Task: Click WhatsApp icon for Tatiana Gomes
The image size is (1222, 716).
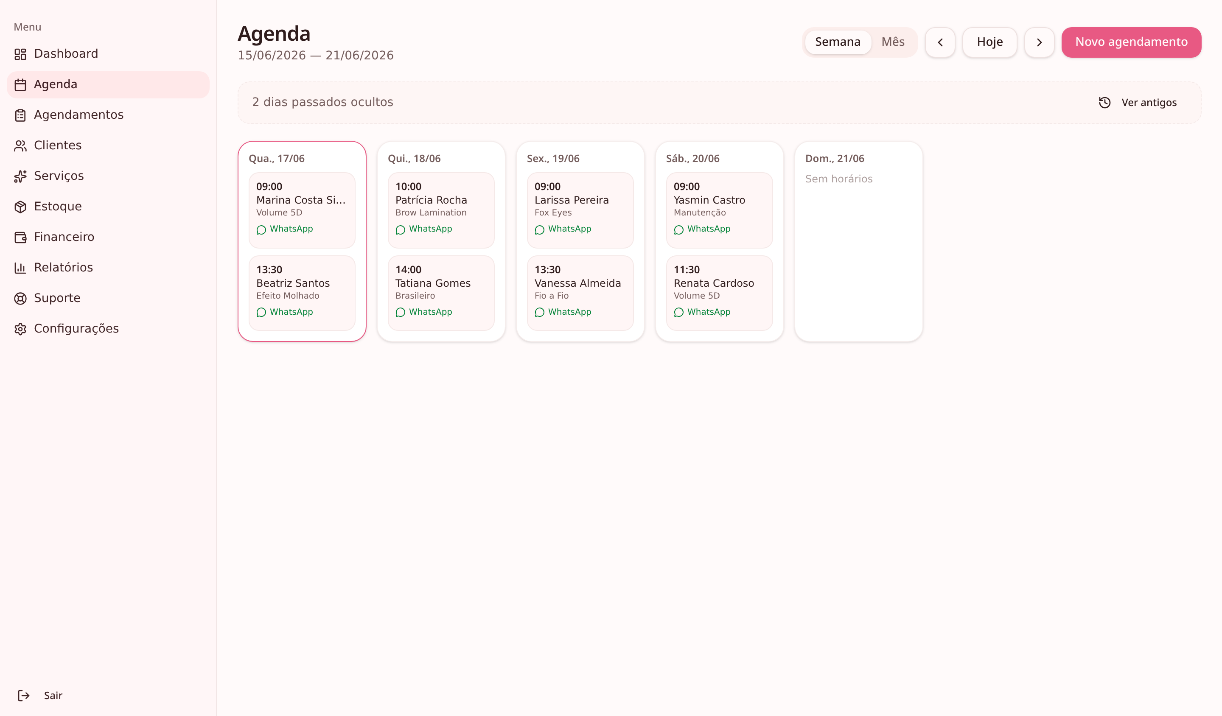Action: (x=401, y=313)
